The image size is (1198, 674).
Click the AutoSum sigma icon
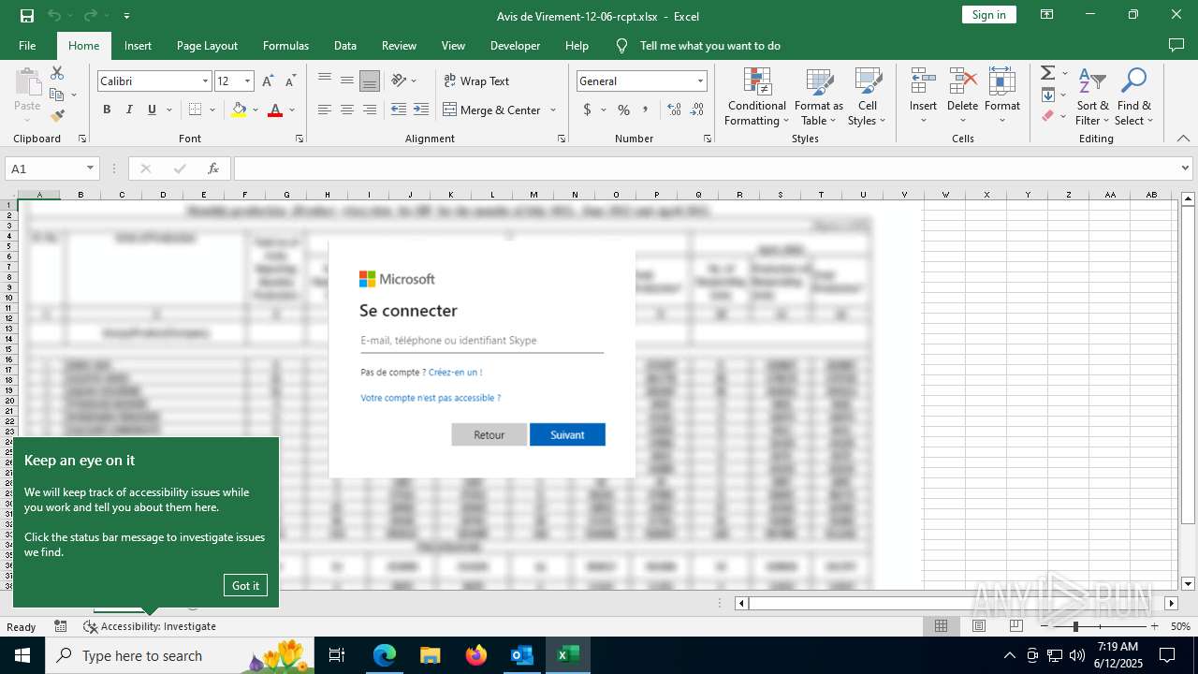tap(1048, 73)
